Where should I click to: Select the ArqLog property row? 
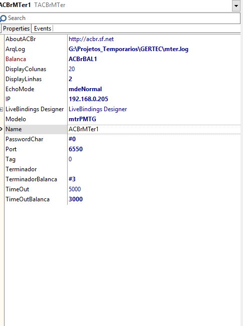[x=122, y=49]
